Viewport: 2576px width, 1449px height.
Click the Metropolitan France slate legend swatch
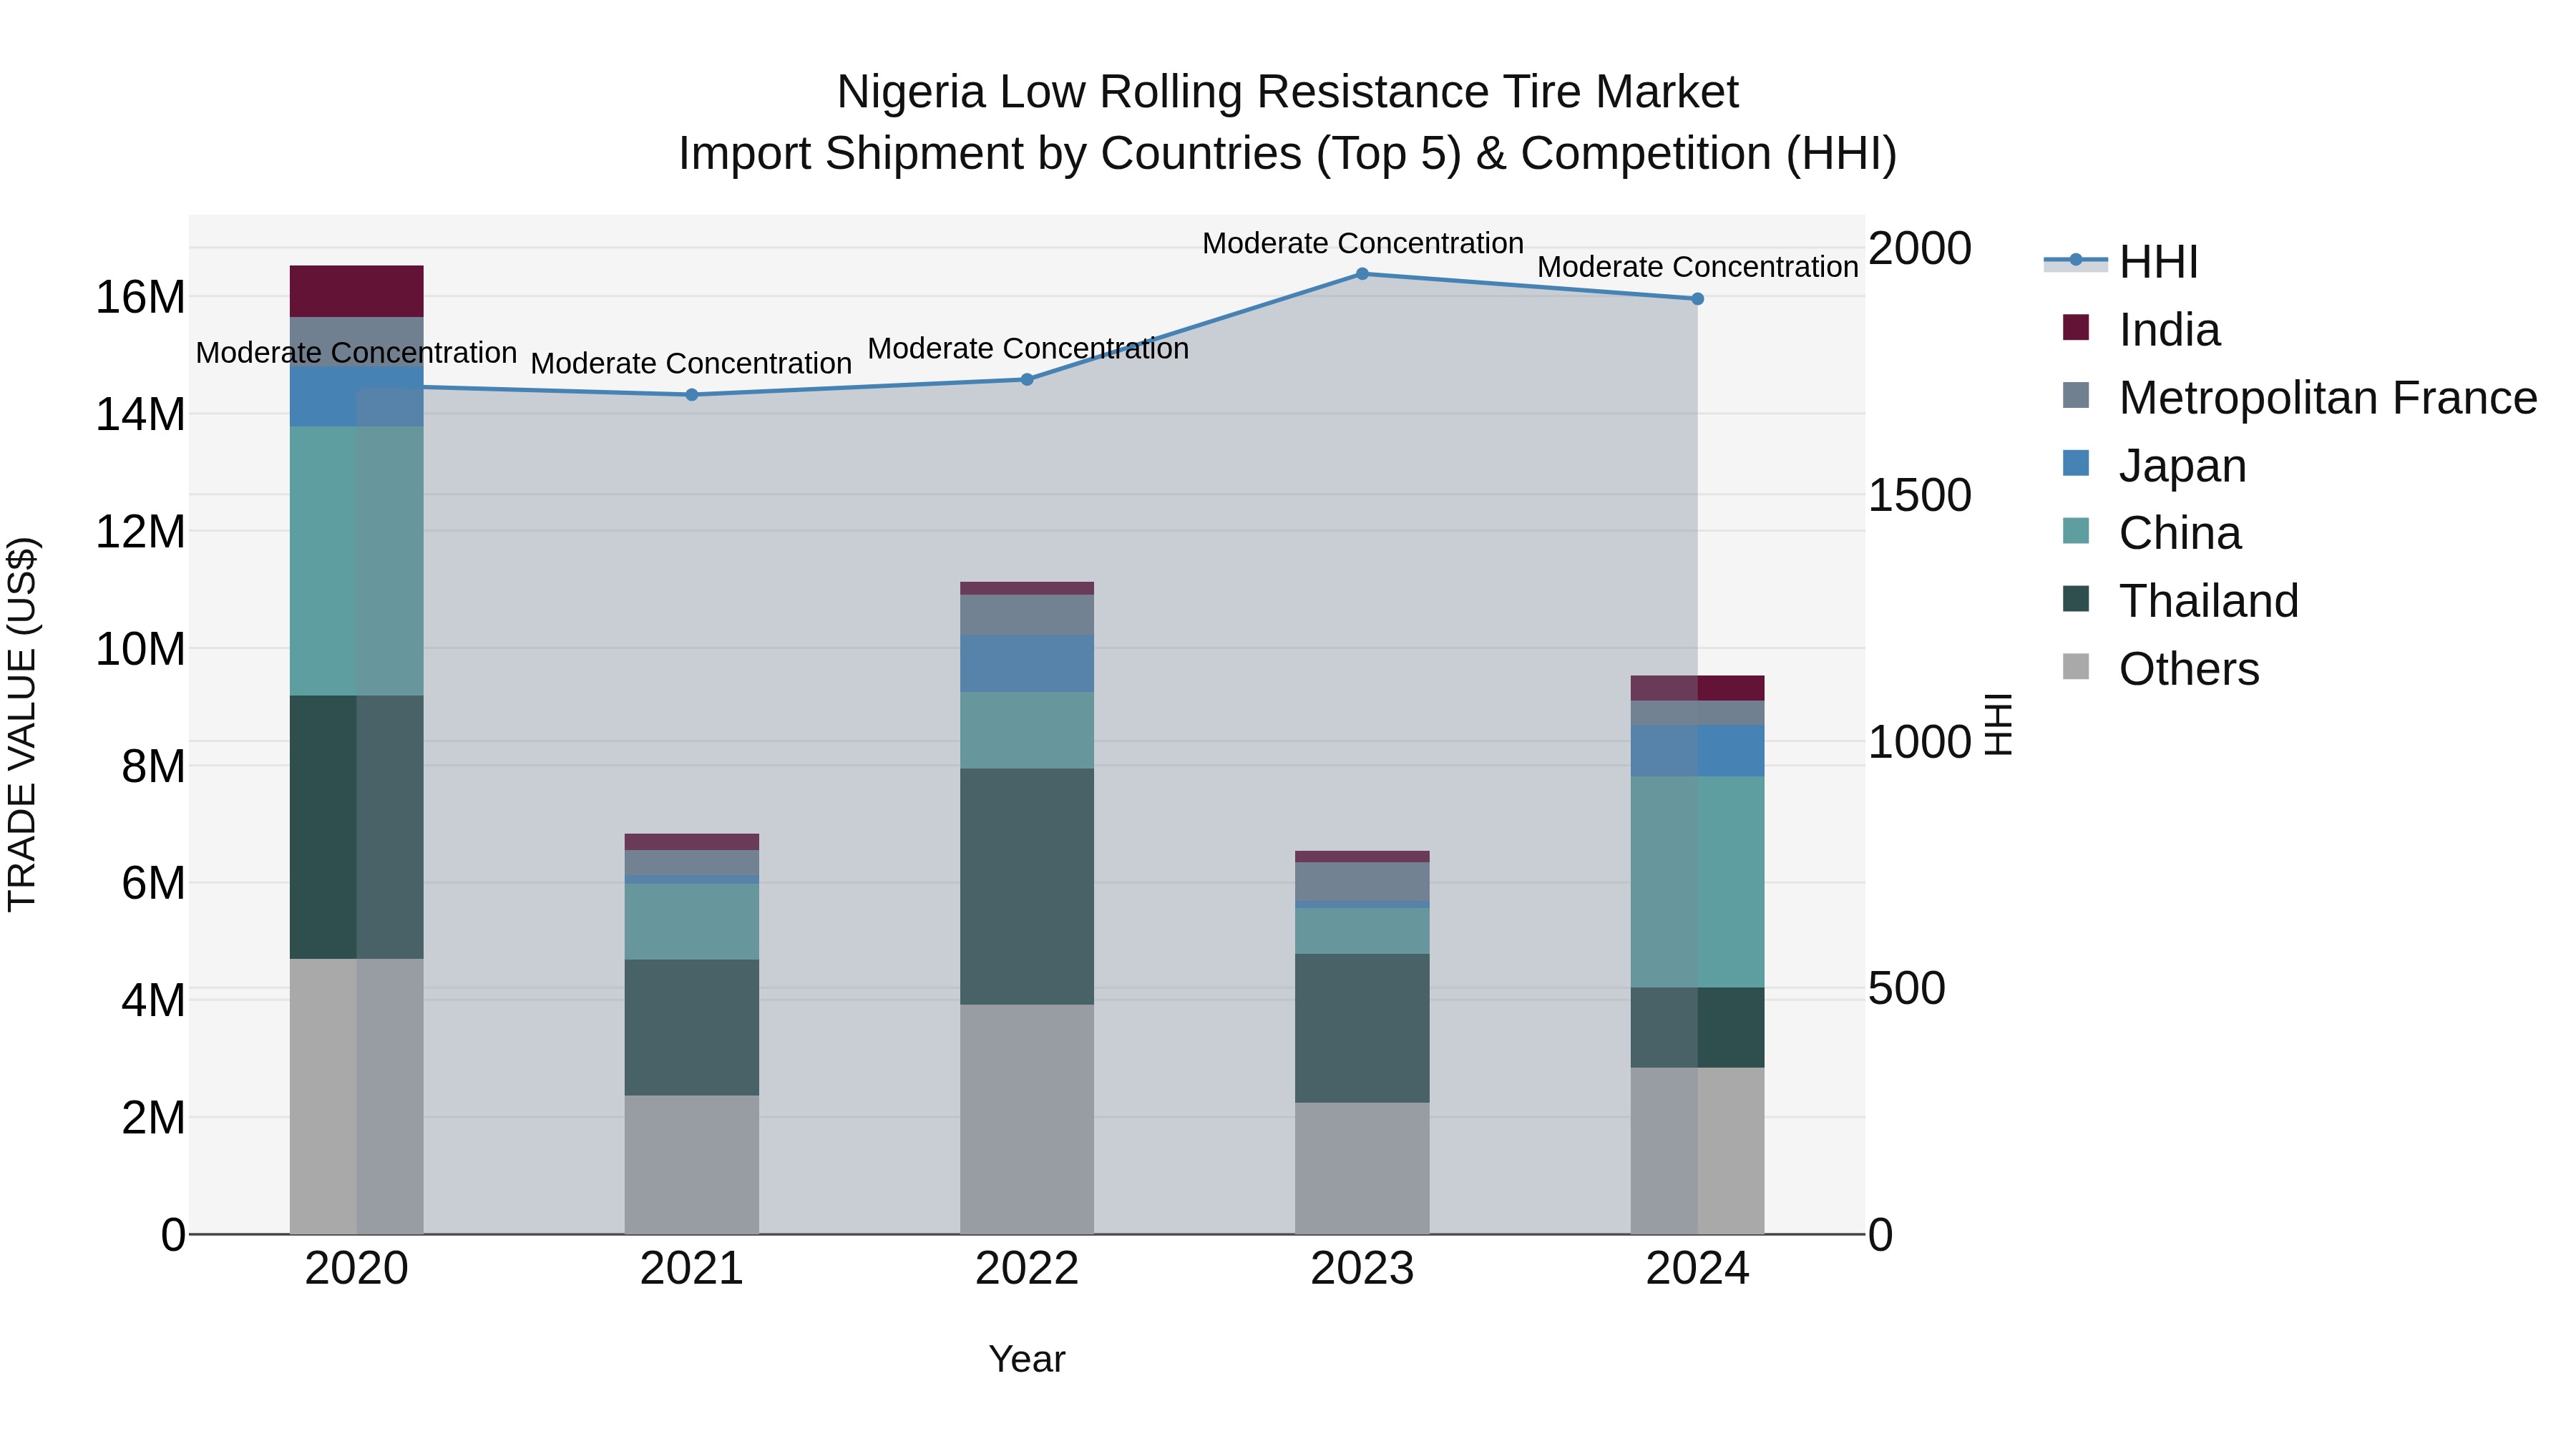click(2076, 395)
